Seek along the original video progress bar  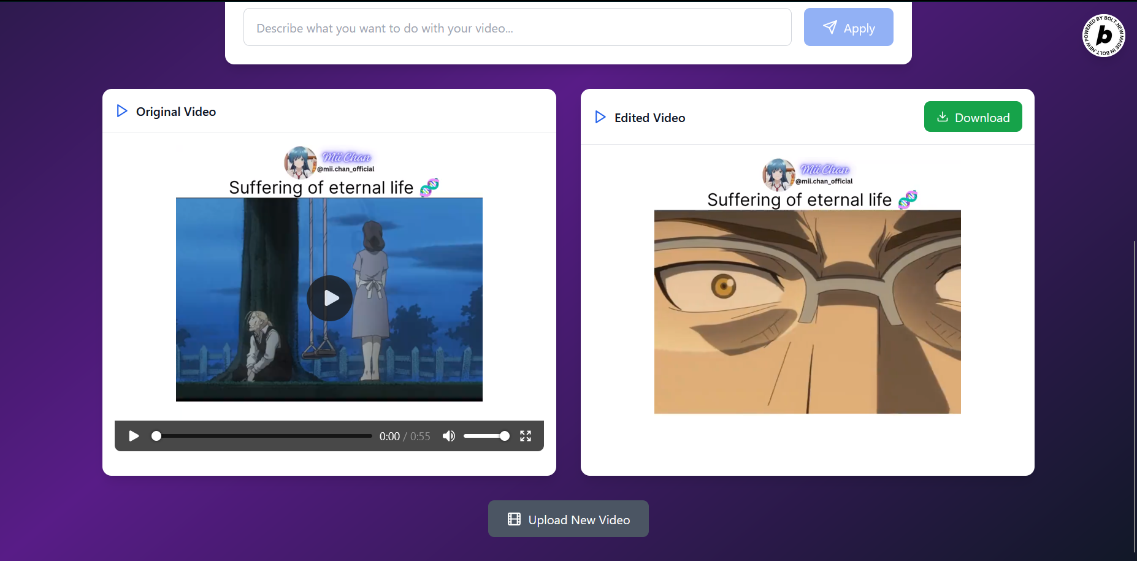(263, 436)
